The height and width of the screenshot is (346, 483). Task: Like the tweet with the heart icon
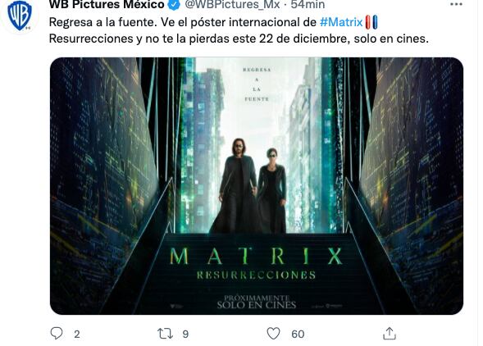tap(273, 334)
